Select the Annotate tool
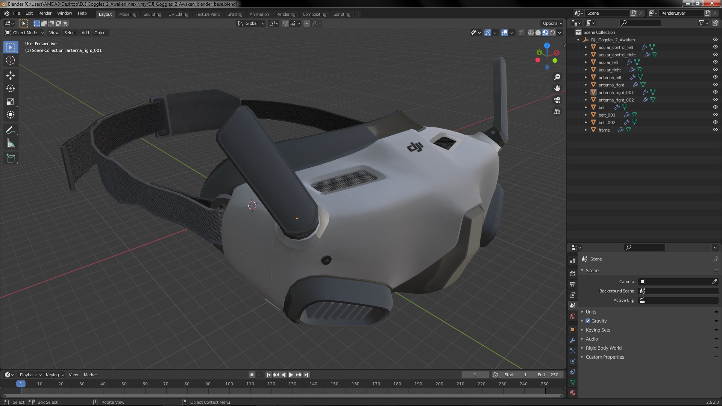This screenshot has height=406, width=722. point(11,130)
